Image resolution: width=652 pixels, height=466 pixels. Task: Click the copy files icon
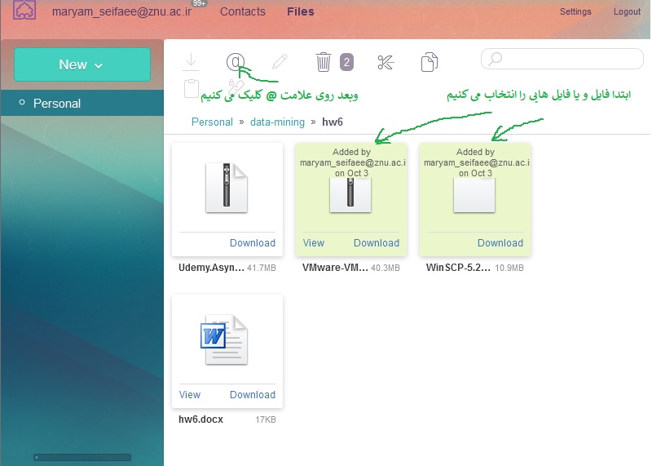pyautogui.click(x=430, y=62)
